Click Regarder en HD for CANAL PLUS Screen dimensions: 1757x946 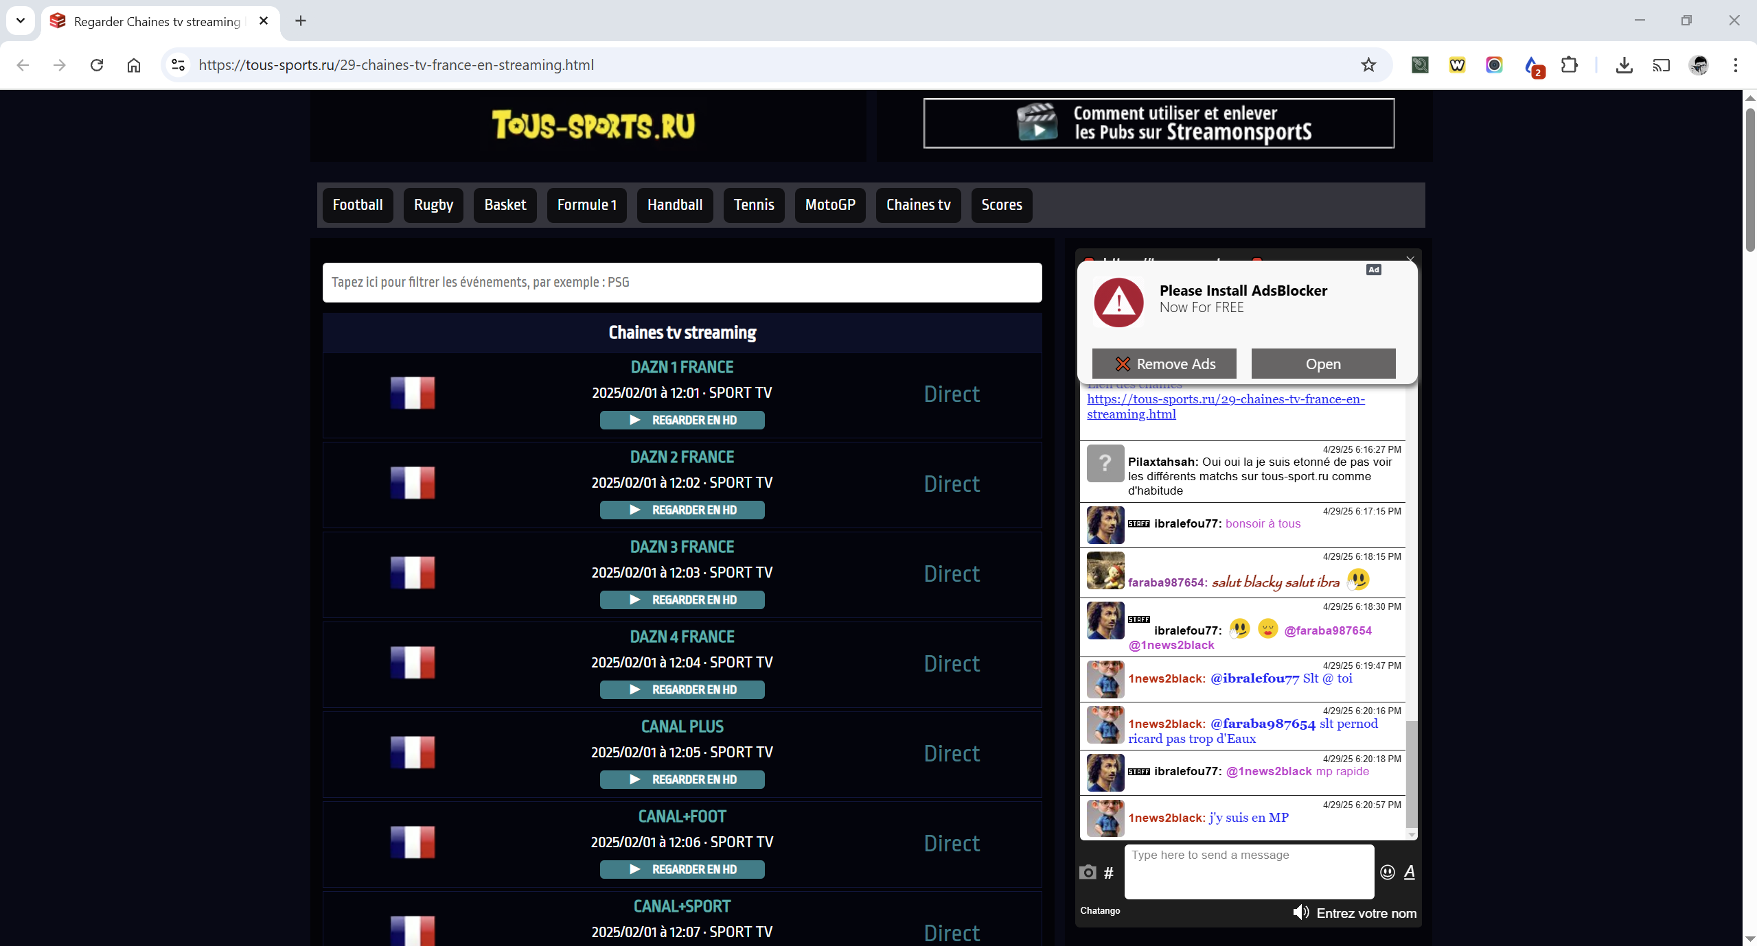click(682, 779)
